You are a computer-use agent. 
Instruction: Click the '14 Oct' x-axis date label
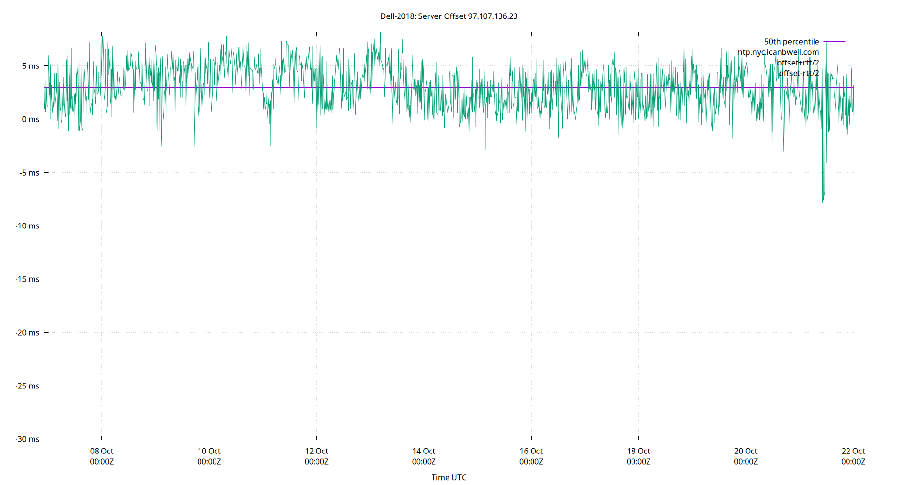(x=424, y=451)
